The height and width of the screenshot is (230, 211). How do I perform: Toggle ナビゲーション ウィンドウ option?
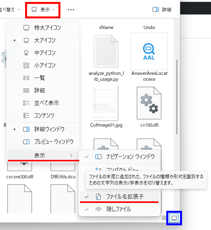pyautogui.click(x=120, y=157)
